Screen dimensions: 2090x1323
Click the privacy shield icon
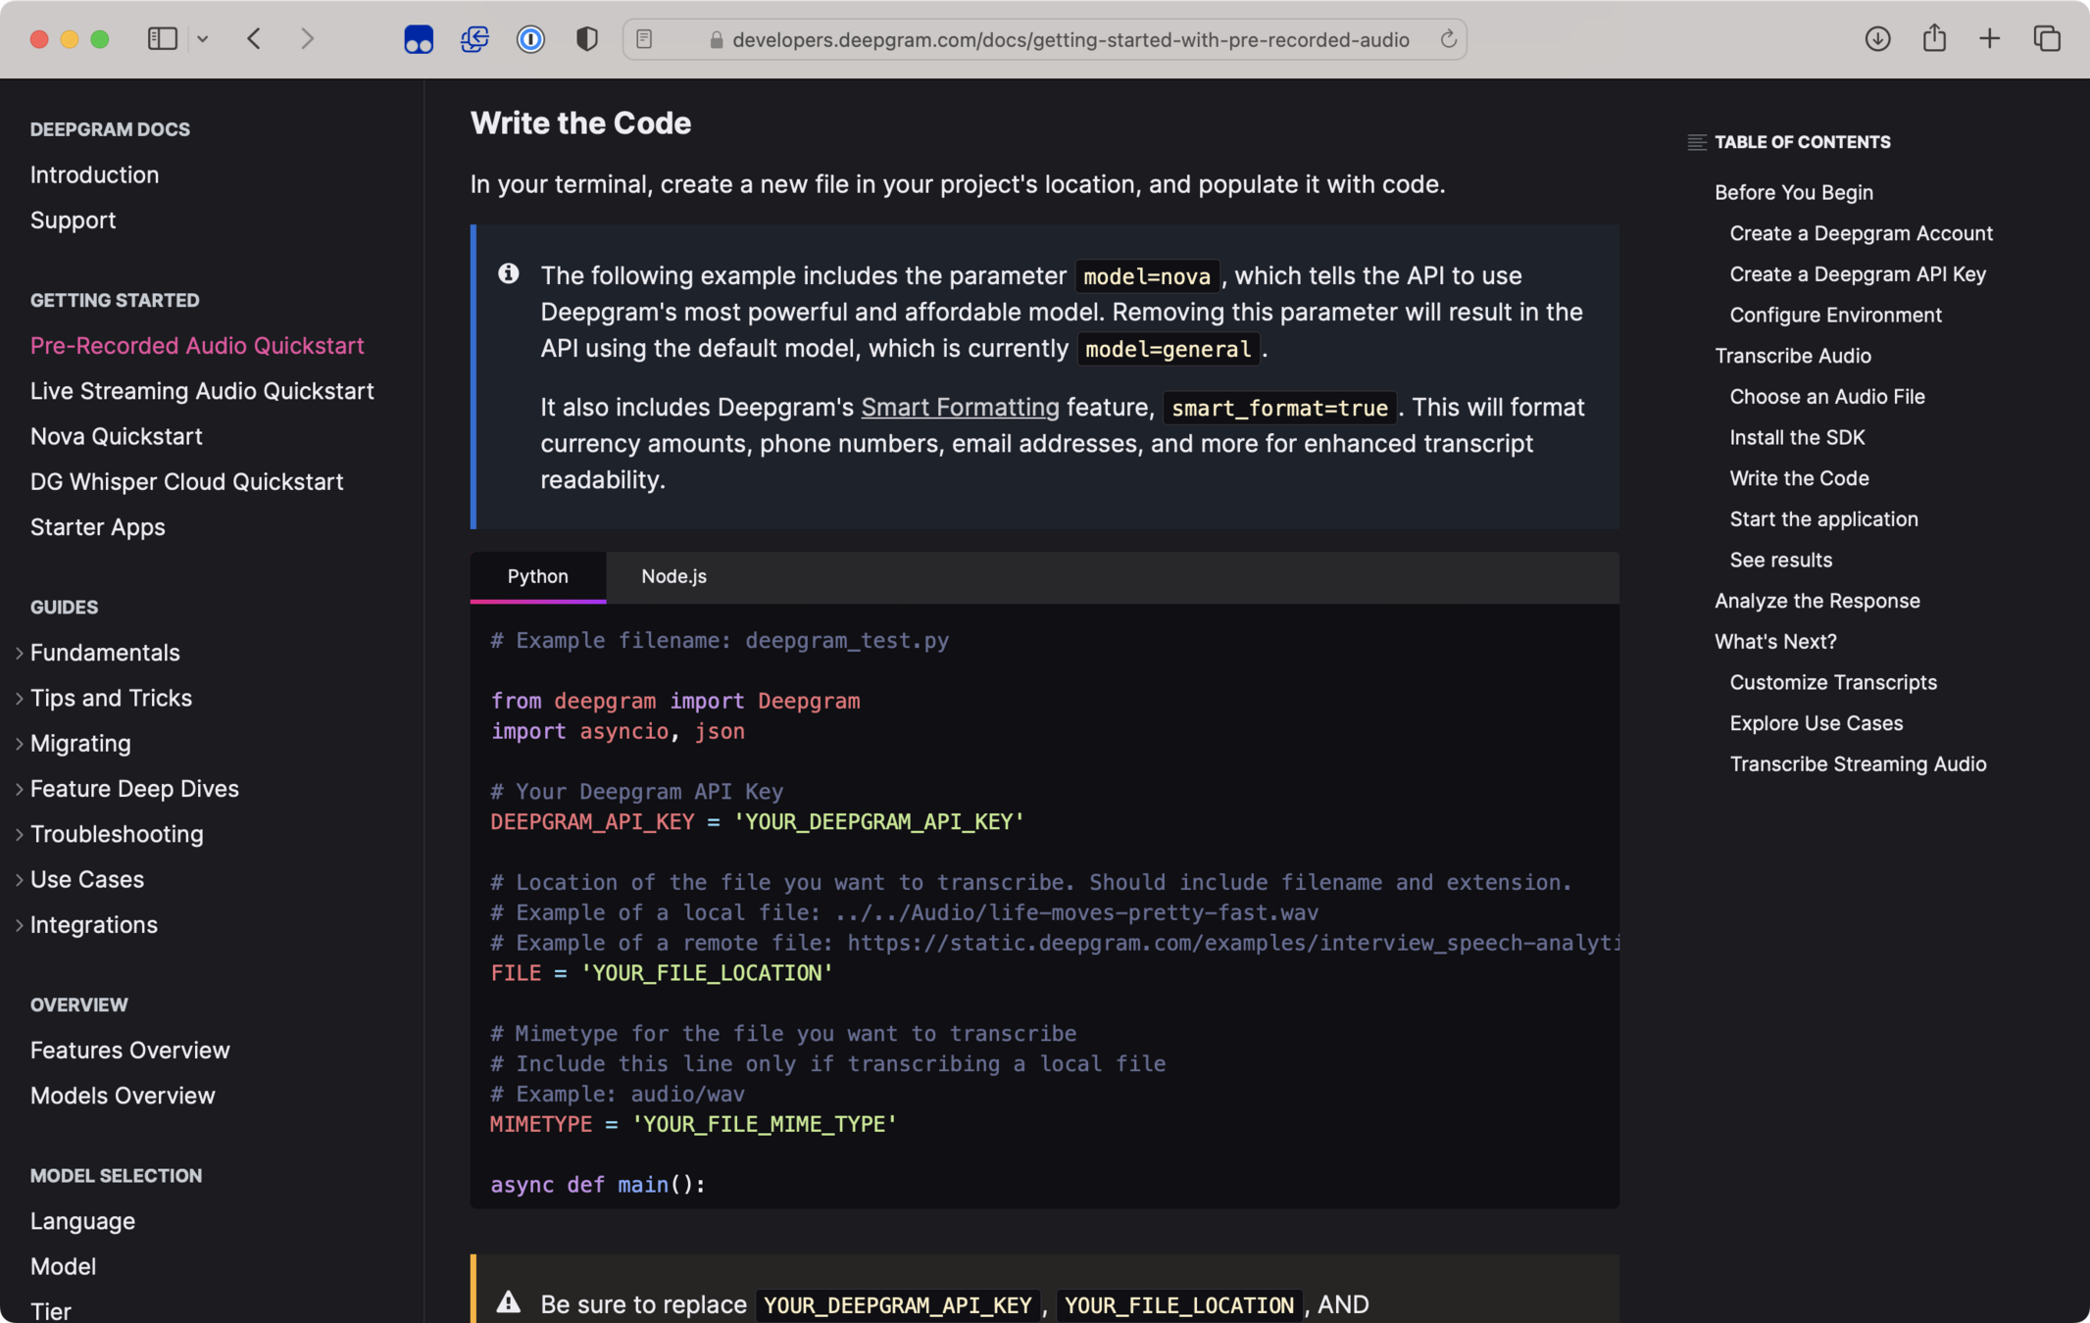point(586,39)
